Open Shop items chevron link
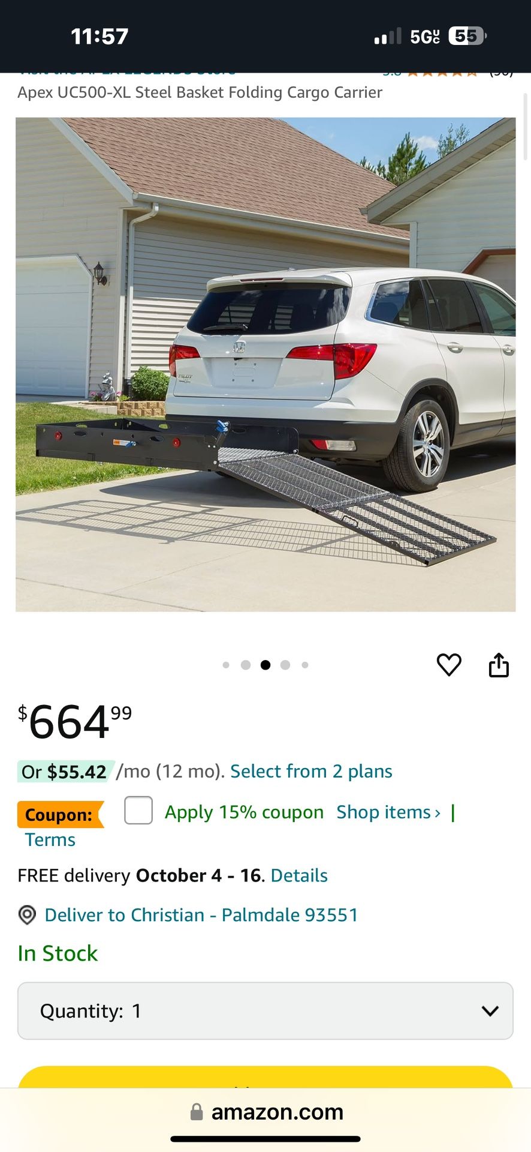 [x=388, y=812]
